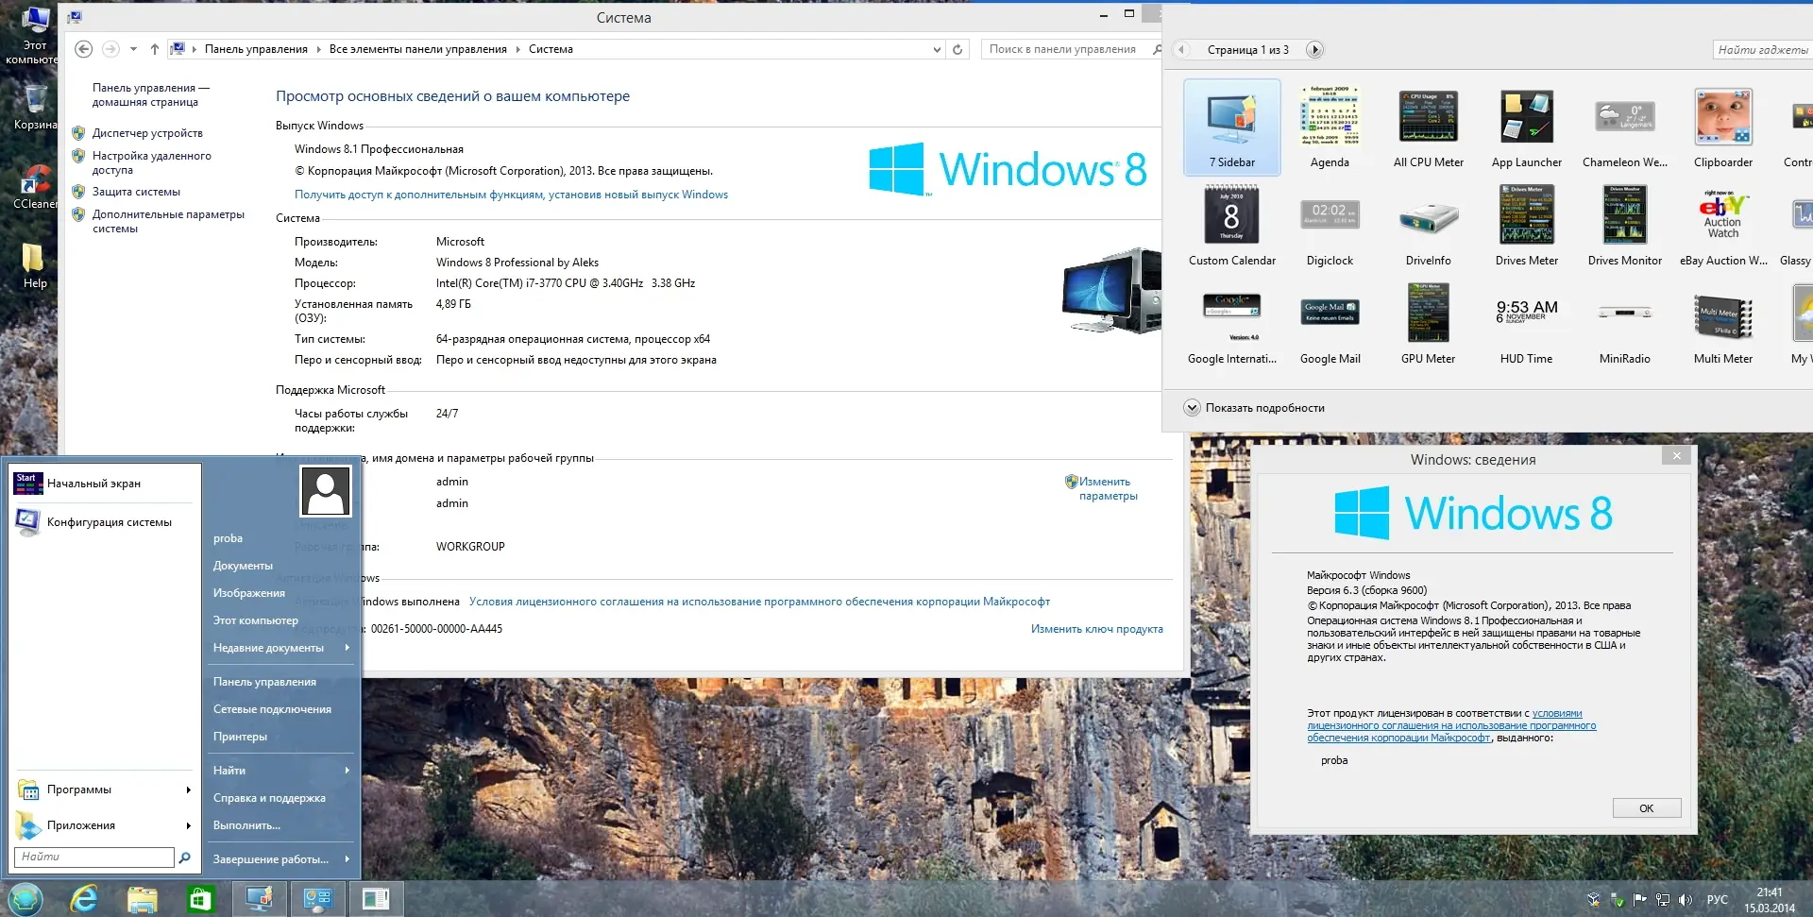Expand Программы submenu
The height and width of the screenshot is (917, 1813).
point(104,790)
